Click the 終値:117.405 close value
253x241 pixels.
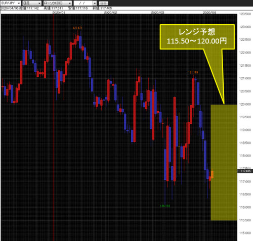pos(102,8)
